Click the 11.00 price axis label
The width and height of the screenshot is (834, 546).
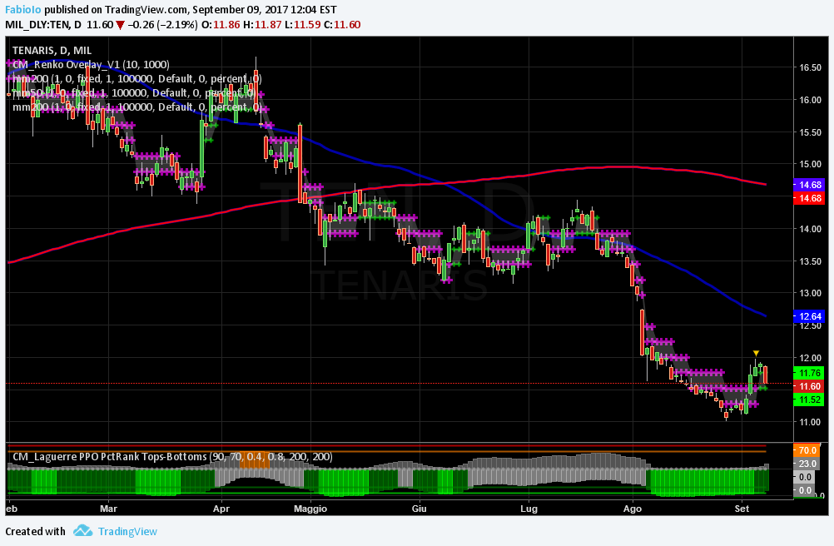[810, 422]
